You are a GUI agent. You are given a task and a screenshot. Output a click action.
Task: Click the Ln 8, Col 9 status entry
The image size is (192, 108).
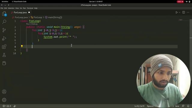[139, 106]
